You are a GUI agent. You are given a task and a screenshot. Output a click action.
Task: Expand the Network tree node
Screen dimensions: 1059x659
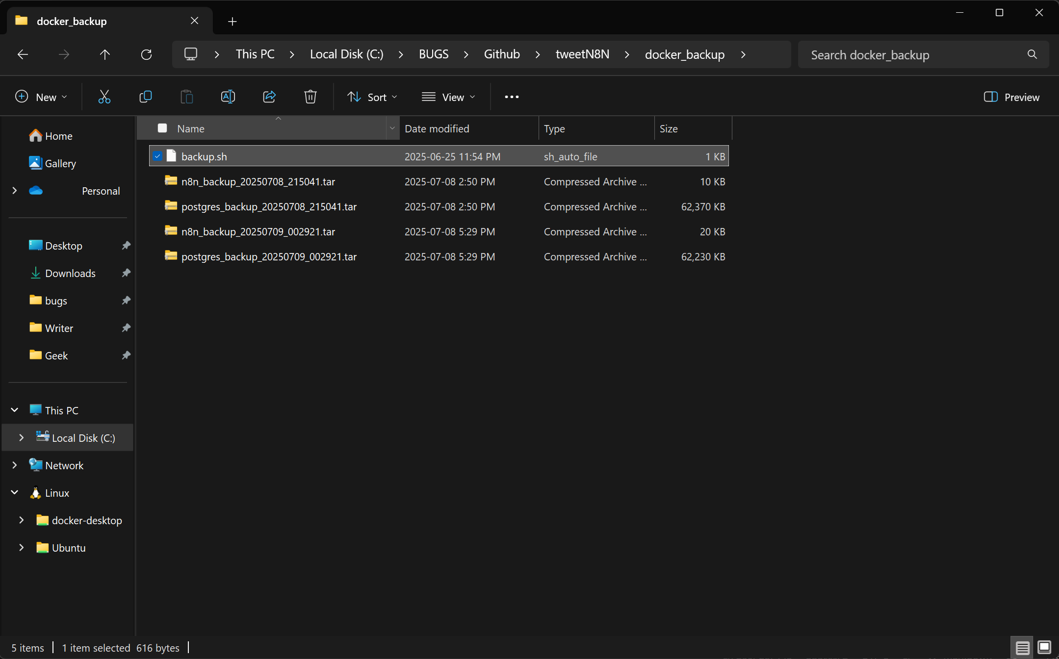(x=15, y=465)
